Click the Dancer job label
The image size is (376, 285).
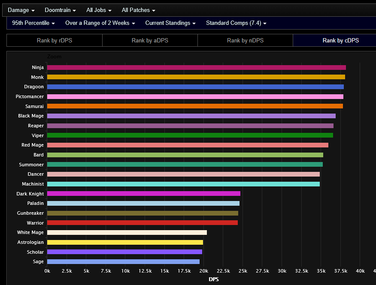coord(36,174)
